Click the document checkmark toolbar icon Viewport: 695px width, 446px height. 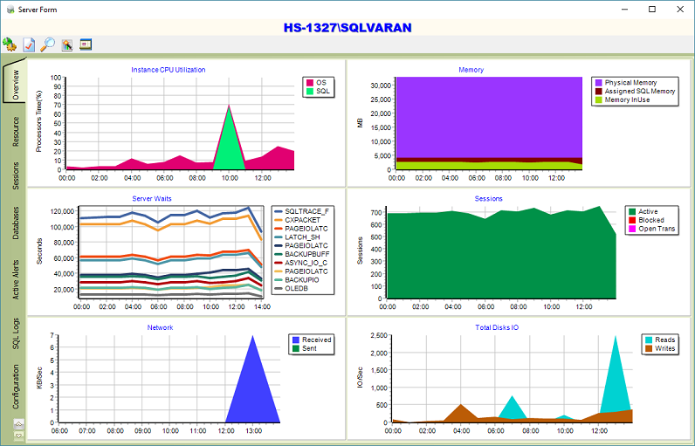pos(29,44)
